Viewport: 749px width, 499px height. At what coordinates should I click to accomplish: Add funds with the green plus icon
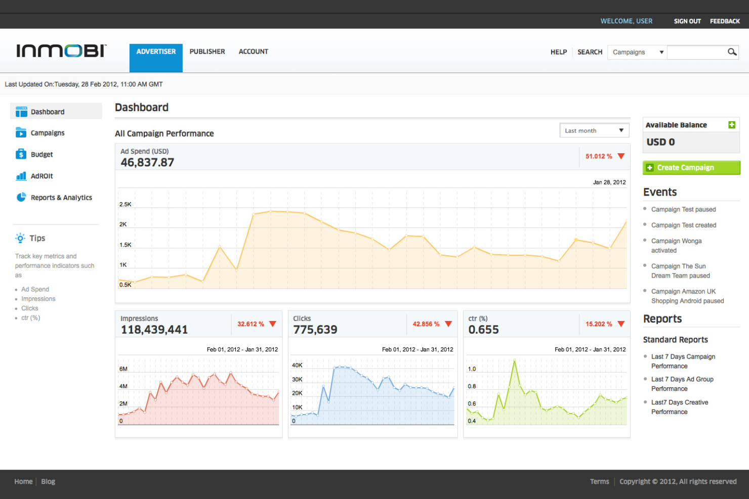[x=732, y=125]
